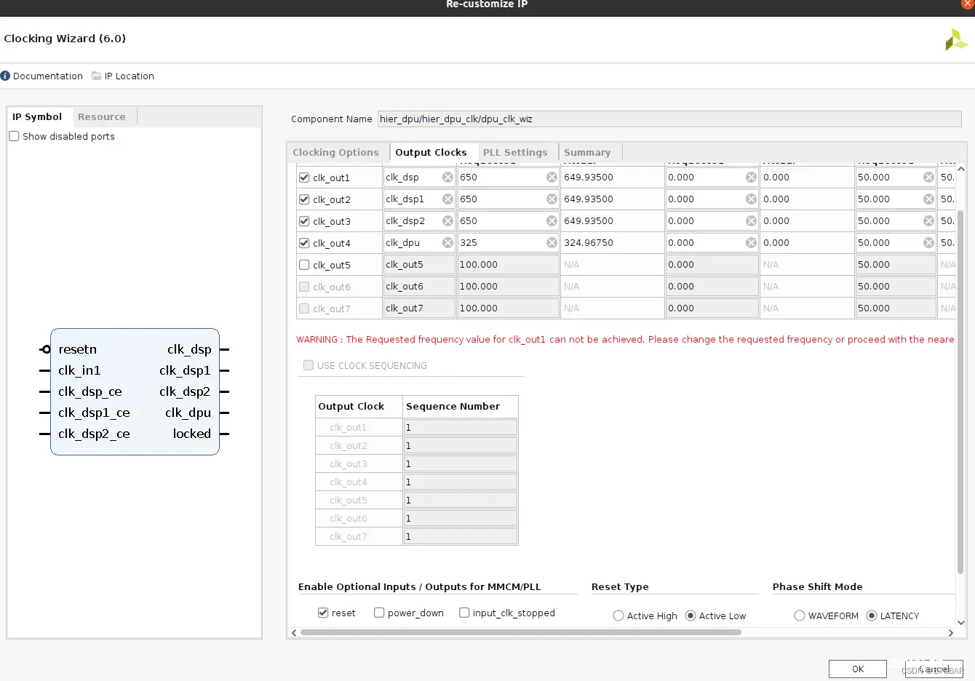Click the Xilinx logo icon
975x681 pixels.
tap(955, 39)
